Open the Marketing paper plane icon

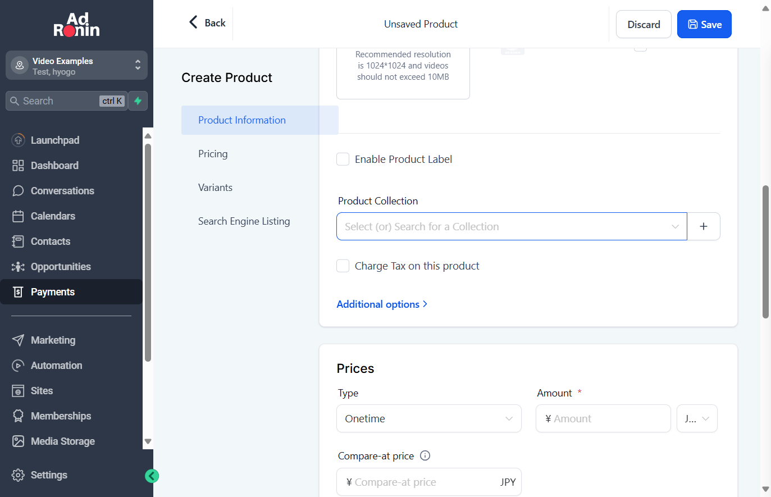coord(18,340)
